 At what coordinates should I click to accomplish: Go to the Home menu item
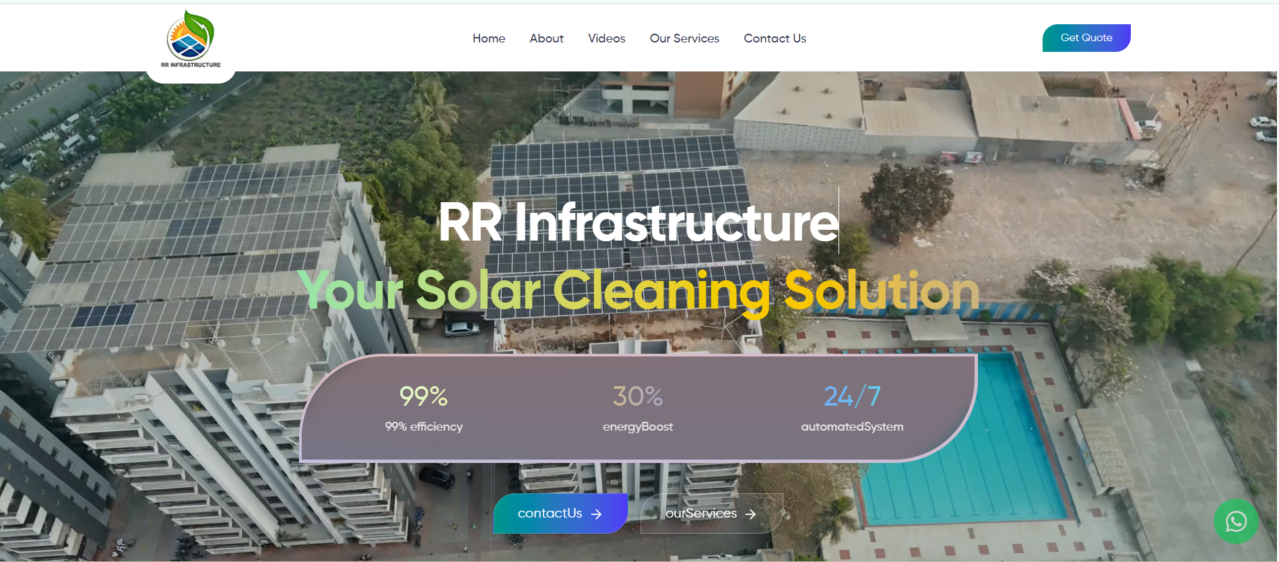point(489,38)
